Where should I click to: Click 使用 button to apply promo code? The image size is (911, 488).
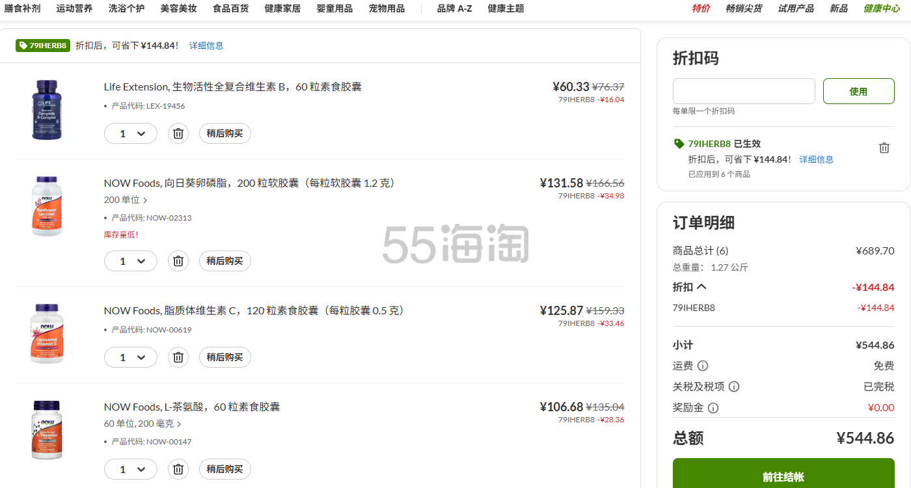pyautogui.click(x=858, y=91)
